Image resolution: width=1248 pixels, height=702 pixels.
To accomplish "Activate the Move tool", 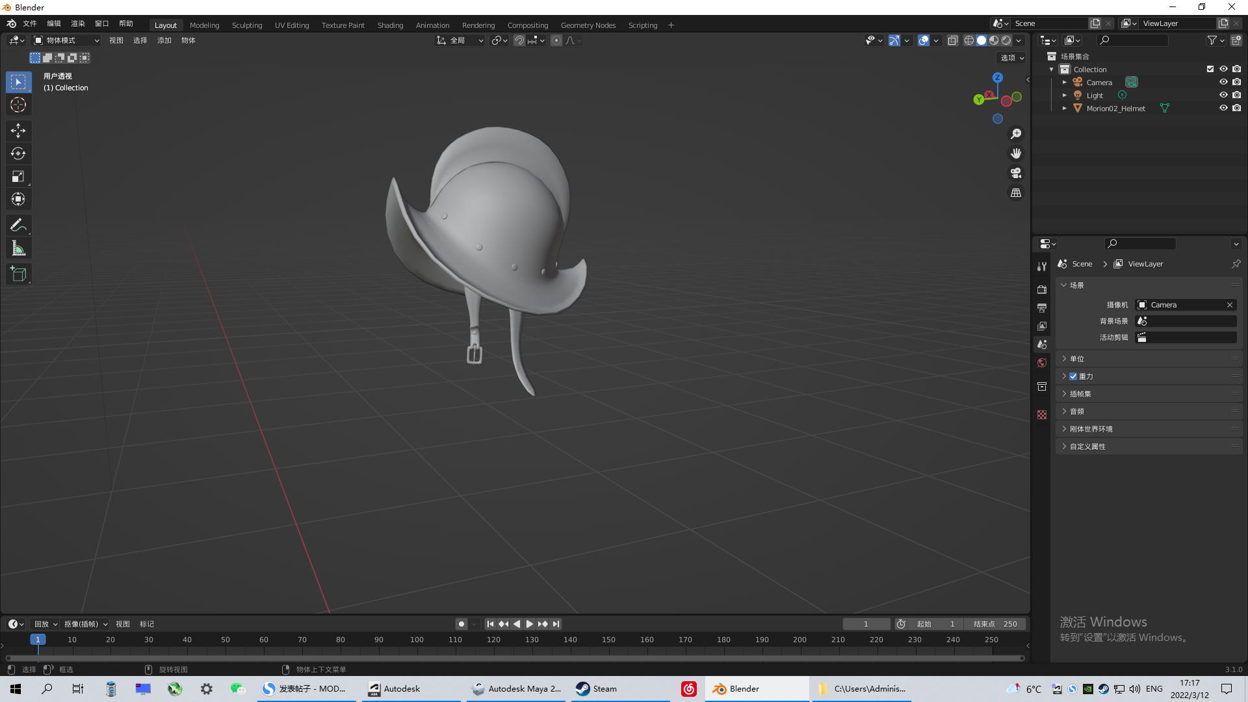I will (18, 131).
